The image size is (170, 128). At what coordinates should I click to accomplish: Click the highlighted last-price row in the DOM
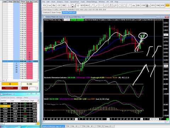20,61
